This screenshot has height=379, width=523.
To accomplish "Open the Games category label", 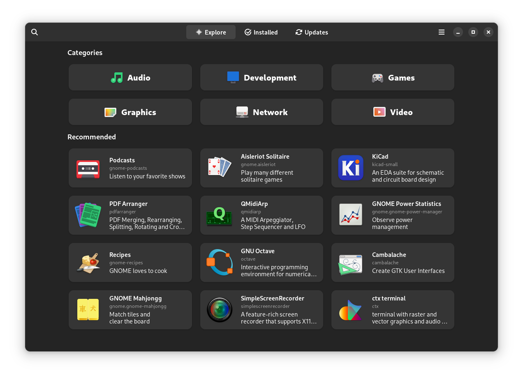I will (x=401, y=78).
